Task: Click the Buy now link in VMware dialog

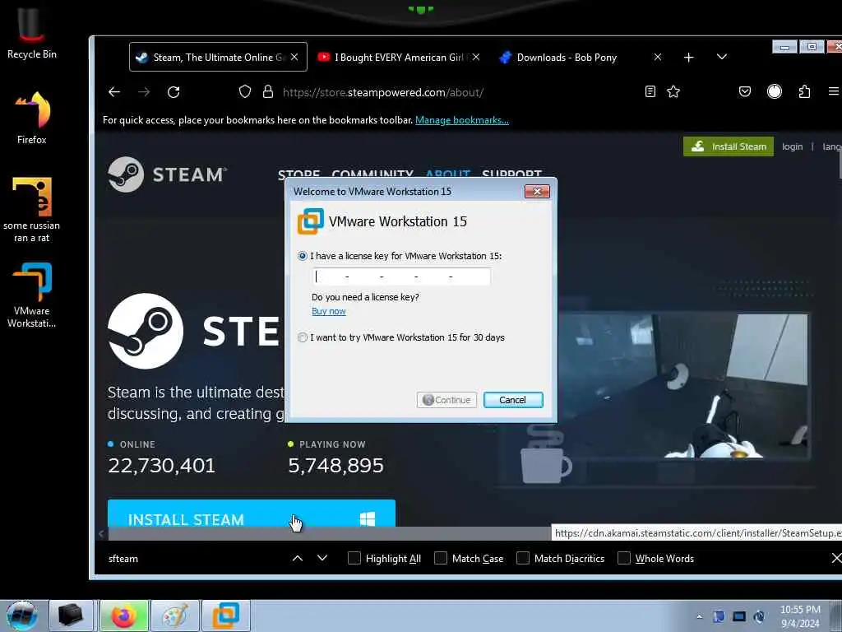Action: pyautogui.click(x=329, y=311)
